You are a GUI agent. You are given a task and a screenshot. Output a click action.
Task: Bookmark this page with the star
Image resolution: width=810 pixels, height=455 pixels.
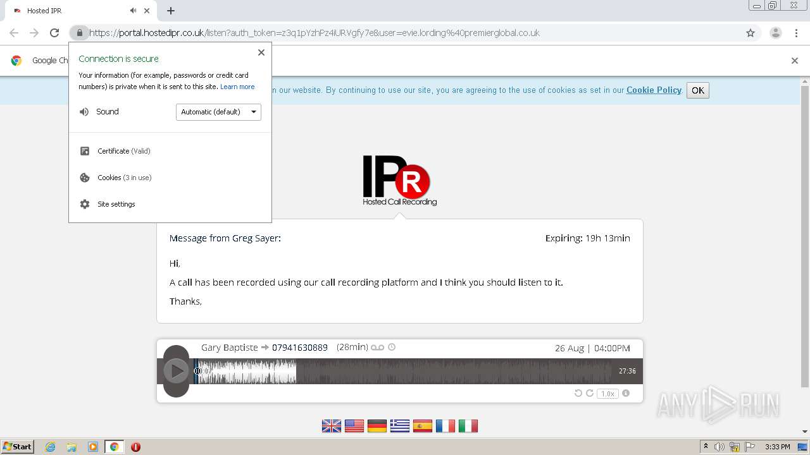pos(751,33)
